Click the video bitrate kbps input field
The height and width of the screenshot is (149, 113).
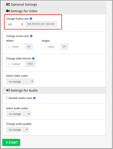tap(16, 64)
